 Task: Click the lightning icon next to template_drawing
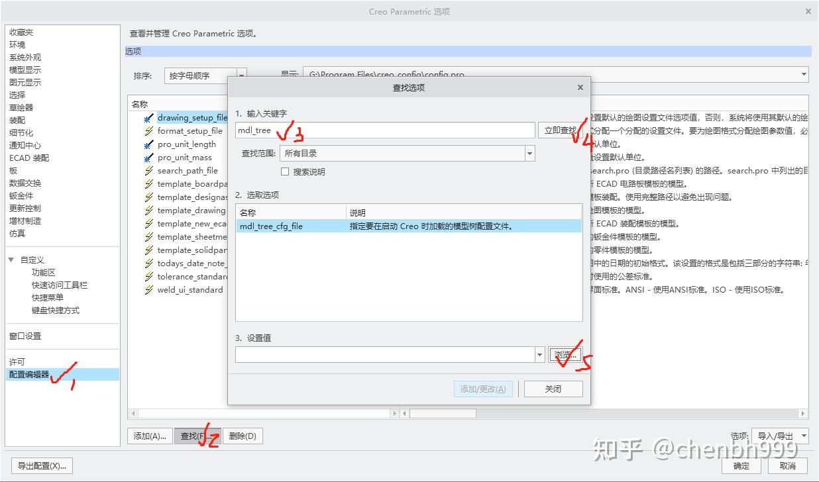click(x=149, y=211)
